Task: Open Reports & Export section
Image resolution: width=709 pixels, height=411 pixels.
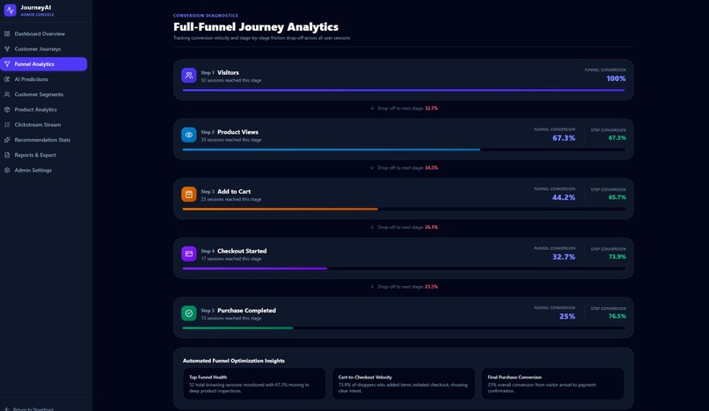Action: click(43, 155)
